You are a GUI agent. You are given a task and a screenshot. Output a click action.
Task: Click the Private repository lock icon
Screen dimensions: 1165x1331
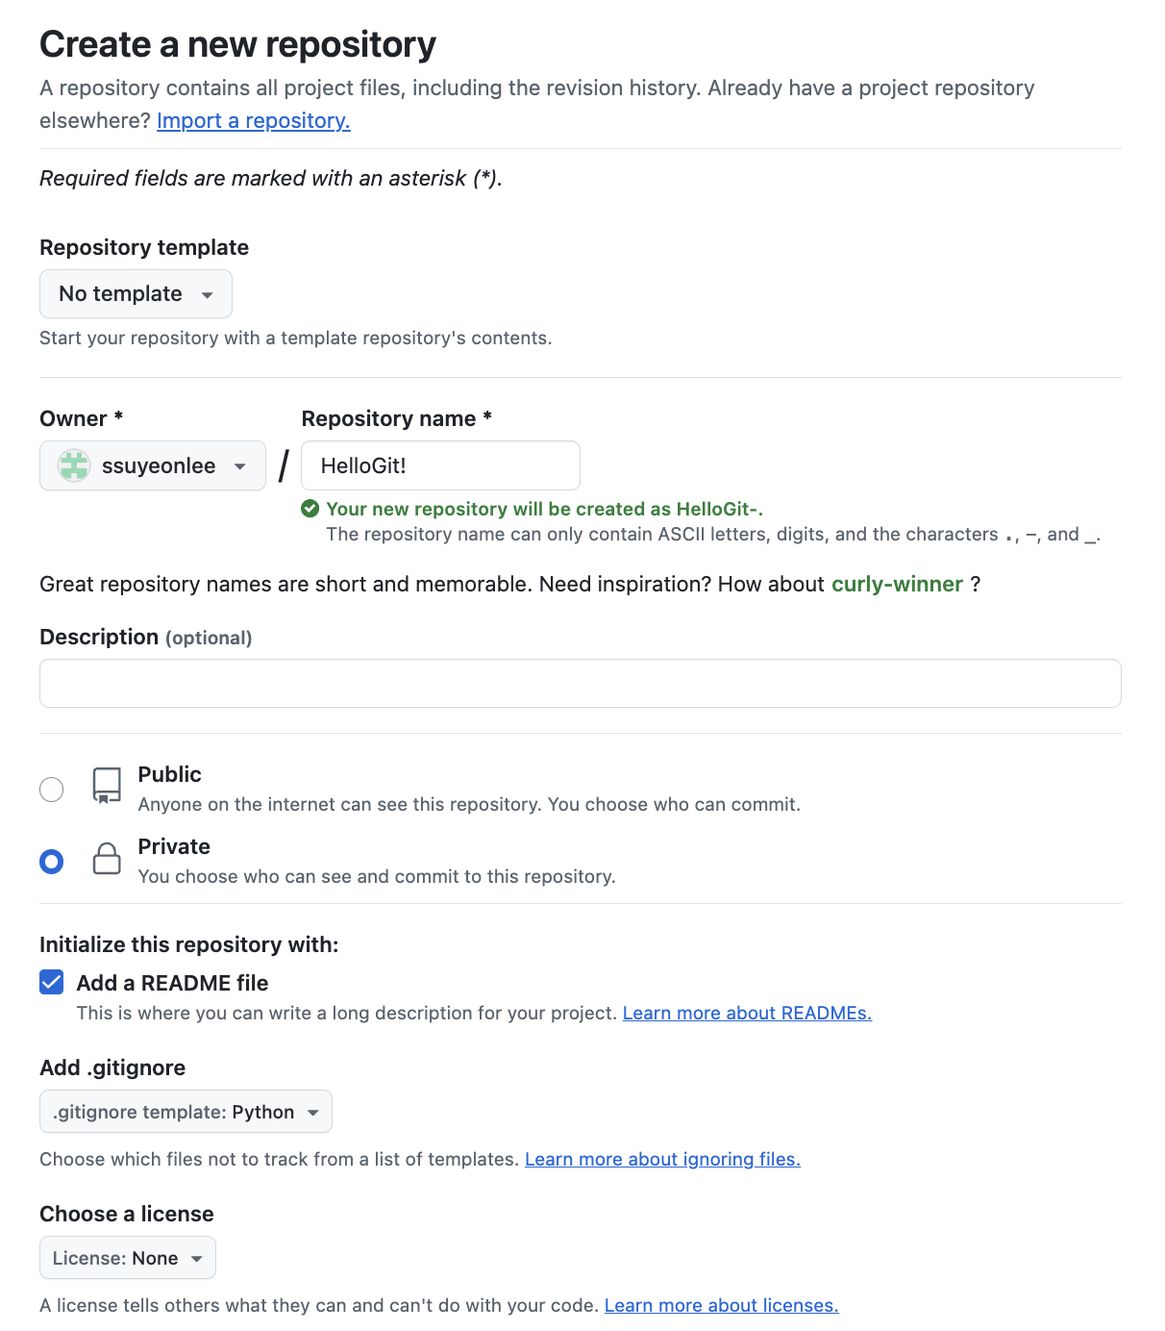[107, 858]
